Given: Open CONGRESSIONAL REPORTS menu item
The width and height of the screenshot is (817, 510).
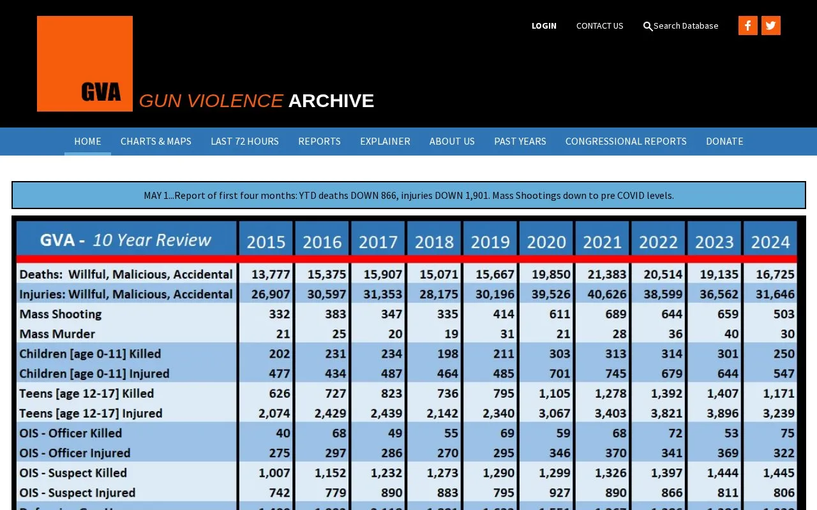Looking at the screenshot, I should coord(626,141).
